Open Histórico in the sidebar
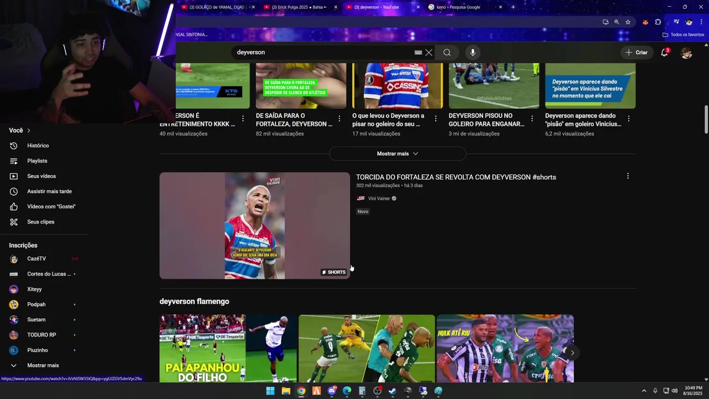709x399 pixels. [x=38, y=146]
